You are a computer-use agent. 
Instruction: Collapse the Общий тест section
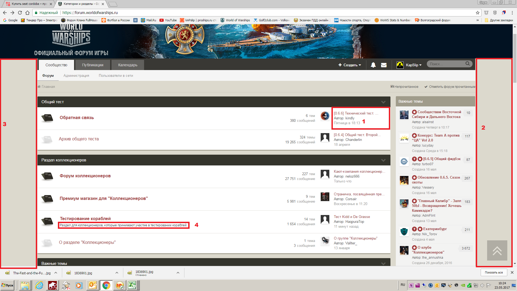tap(383, 102)
